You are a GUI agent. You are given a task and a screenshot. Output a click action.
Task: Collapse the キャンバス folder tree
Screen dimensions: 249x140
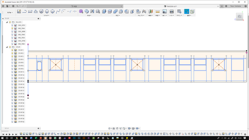(7, 22)
